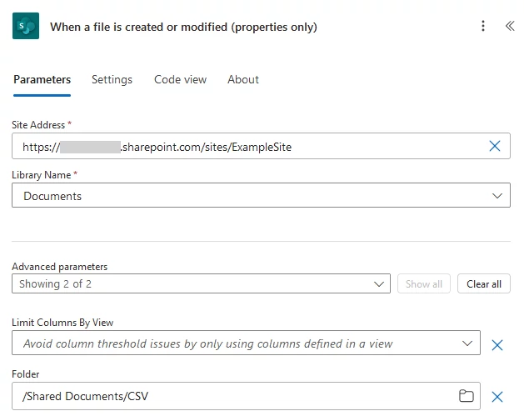Click the Folder label
The width and height of the screenshot is (524, 416).
point(25,373)
